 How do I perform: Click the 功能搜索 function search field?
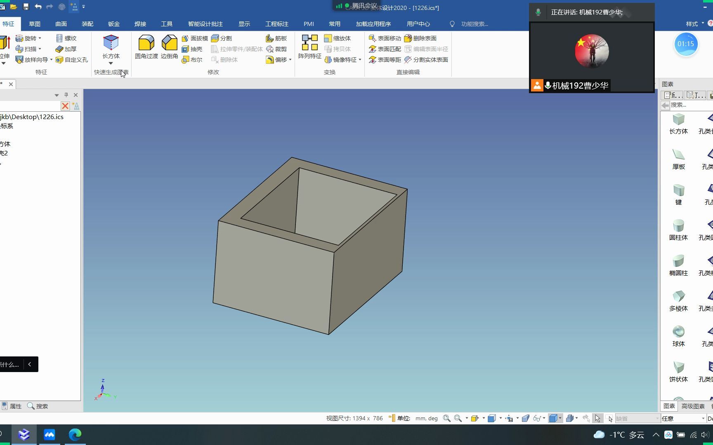[475, 24]
